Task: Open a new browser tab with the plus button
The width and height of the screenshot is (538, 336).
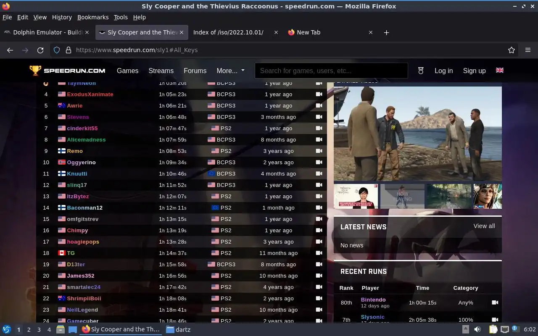Action: pos(386,32)
